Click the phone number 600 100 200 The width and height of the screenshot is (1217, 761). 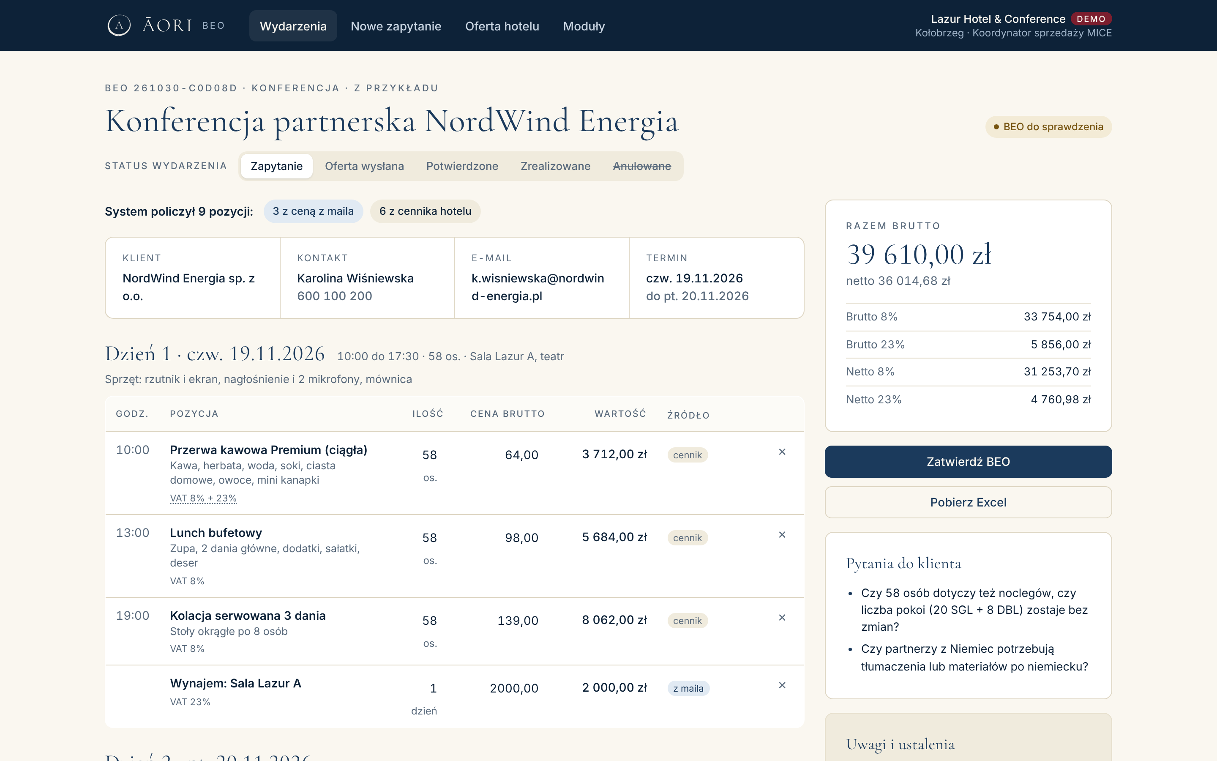pyautogui.click(x=334, y=296)
